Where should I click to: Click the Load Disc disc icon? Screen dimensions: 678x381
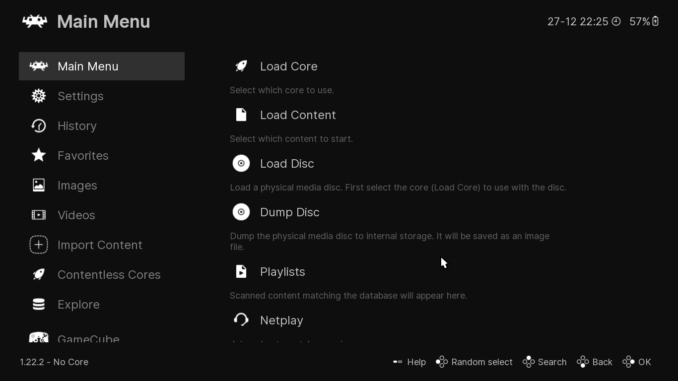click(241, 163)
